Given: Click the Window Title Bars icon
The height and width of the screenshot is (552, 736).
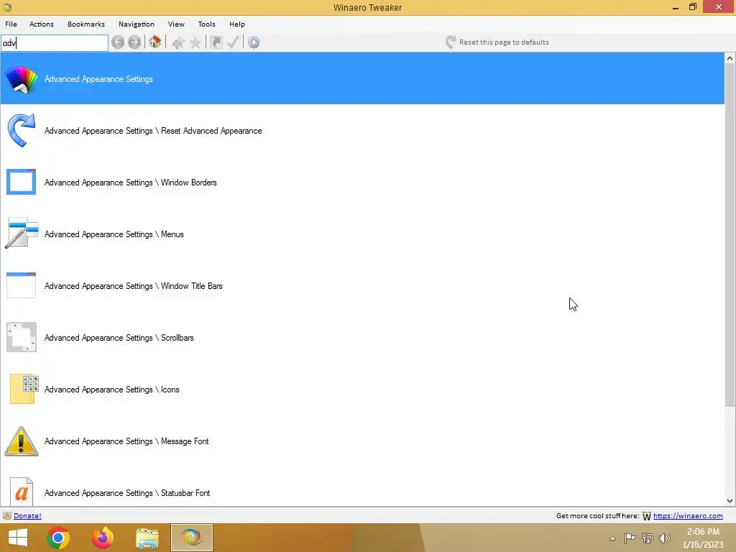Looking at the screenshot, I should pyautogui.click(x=21, y=285).
